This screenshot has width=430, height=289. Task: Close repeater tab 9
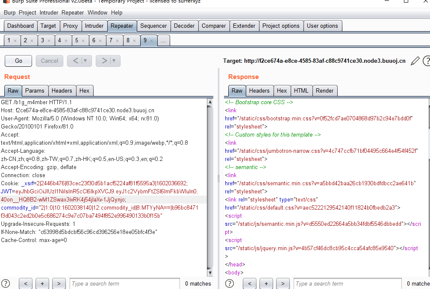click(151, 41)
